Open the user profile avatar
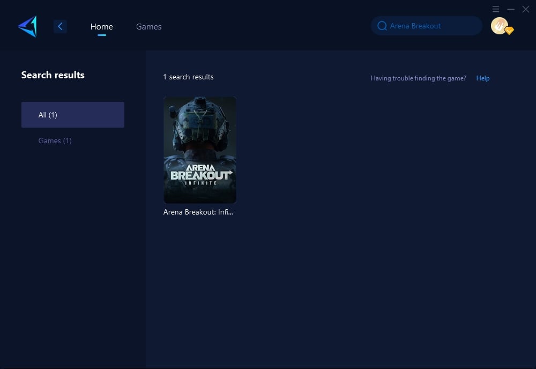 click(x=500, y=26)
